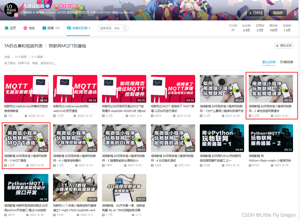
Task: Click title 物联网之如何用网页通过MQTT控制硬件
Action: (124, 109)
